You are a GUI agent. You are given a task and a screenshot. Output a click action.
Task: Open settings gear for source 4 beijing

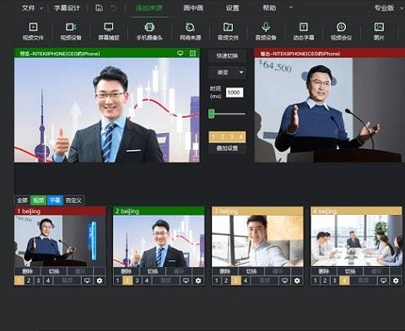(396, 280)
